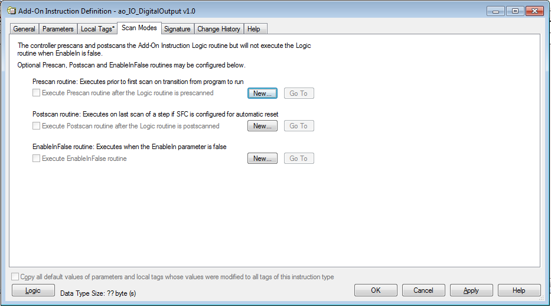
Task: Enable Execute EnableInFalse routine checkbox
Action: (36, 158)
